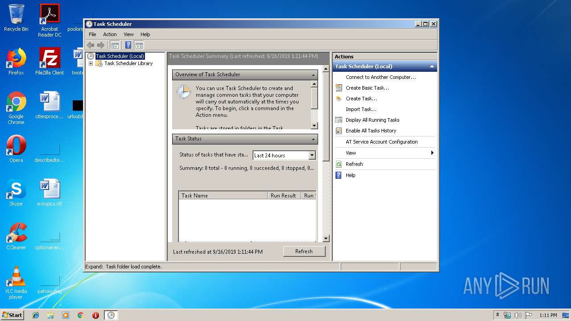Viewport: 571px width, 321px height.
Task: Open the Last 24 hours dropdown
Action: [312, 155]
